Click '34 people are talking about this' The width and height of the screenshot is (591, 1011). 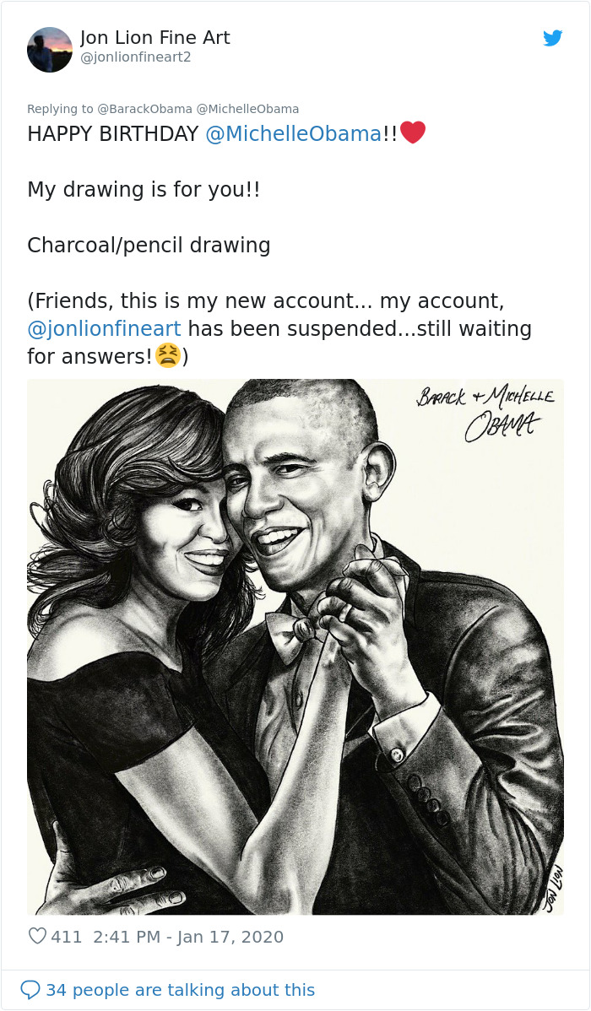(x=179, y=988)
